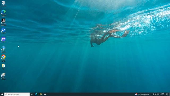Select the Recycle Bin desktop icon

pyautogui.click(x=3, y=3)
